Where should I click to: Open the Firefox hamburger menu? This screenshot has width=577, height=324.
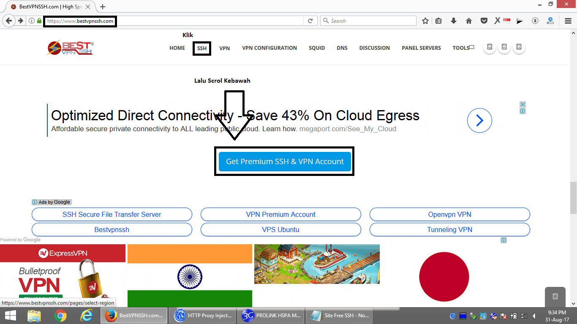pyautogui.click(x=568, y=21)
